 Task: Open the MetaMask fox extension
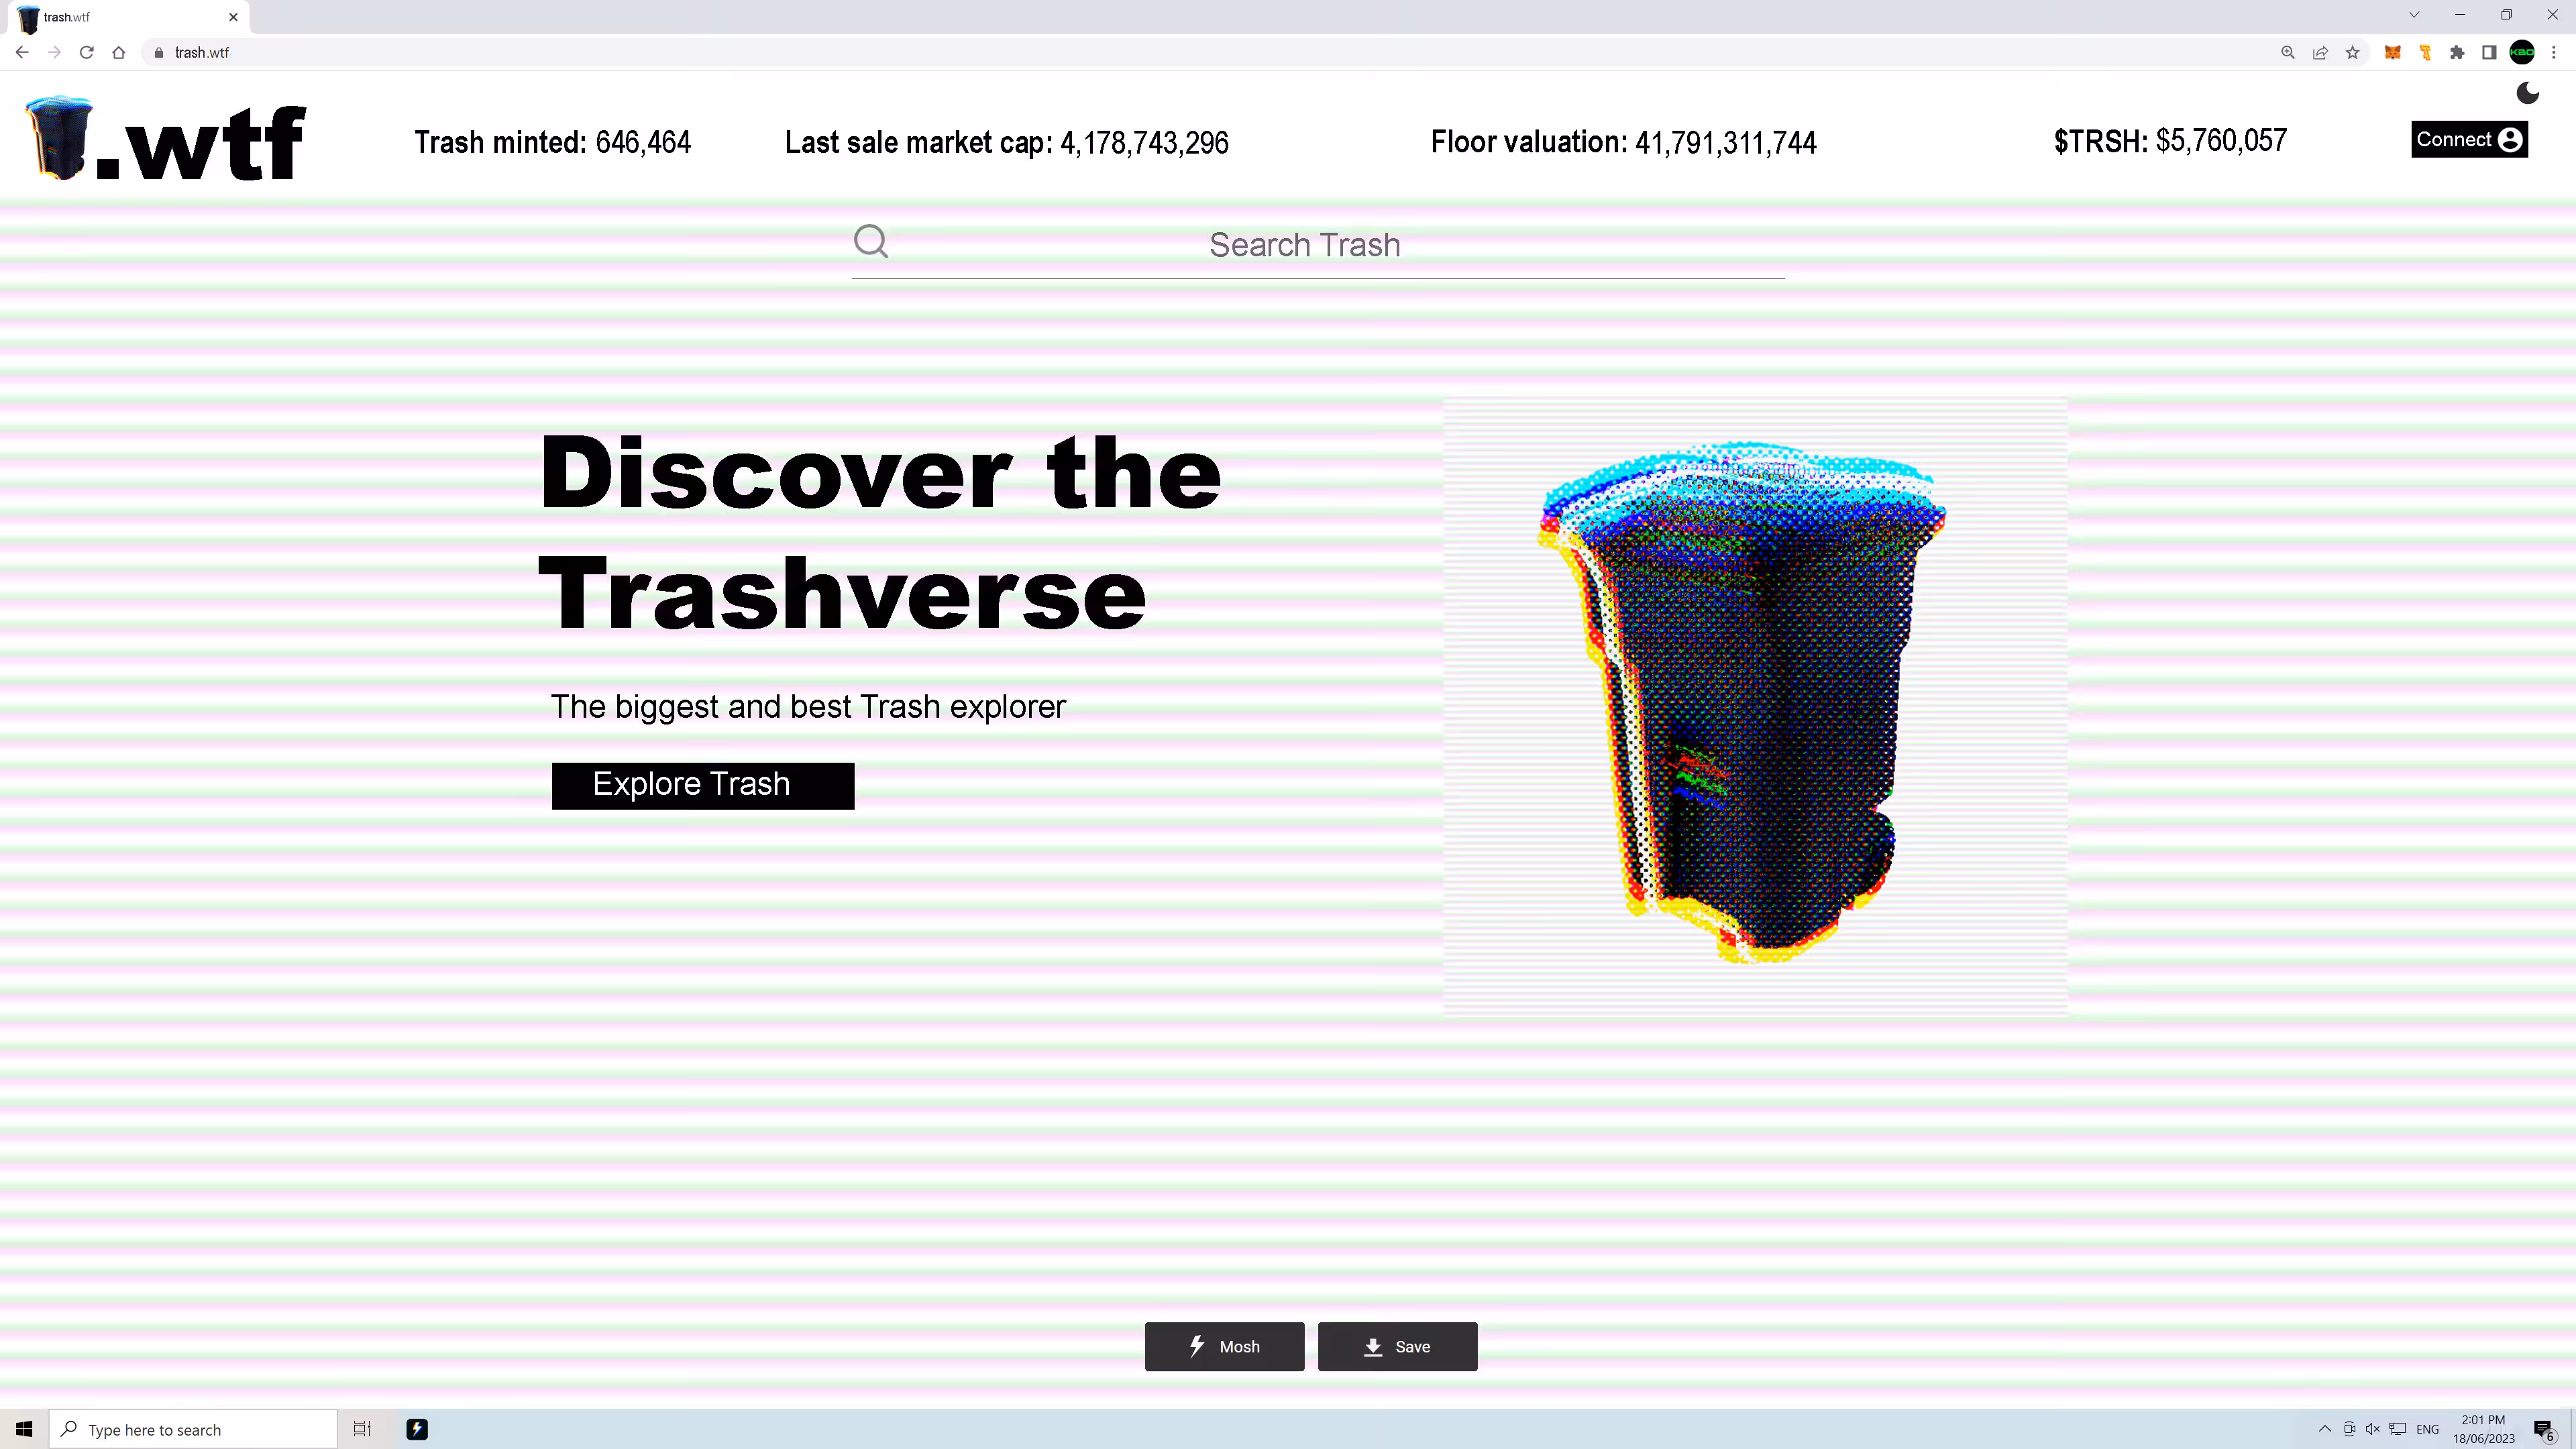tap(2392, 52)
